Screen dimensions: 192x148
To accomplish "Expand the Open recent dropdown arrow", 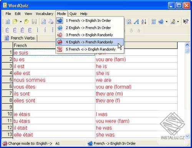I will click(21, 22).
